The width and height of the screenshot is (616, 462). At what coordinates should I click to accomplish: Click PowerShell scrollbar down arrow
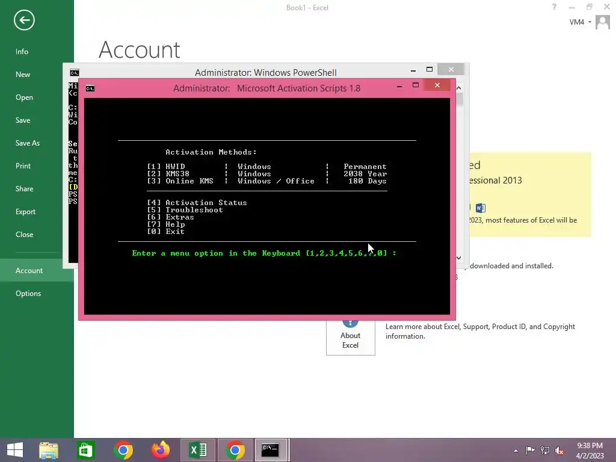pyautogui.click(x=459, y=257)
